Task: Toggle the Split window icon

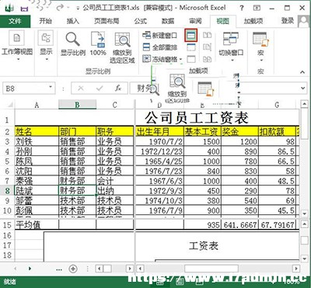Action: tap(191, 35)
